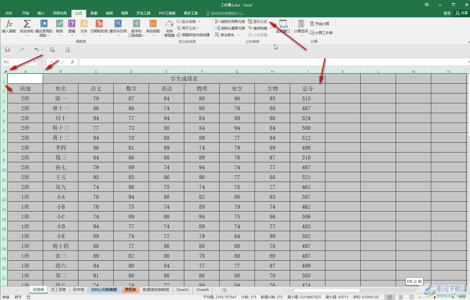The width and height of the screenshot is (470, 300).
Task: Expand the Use in Formula (用于公式) dropdown
Action: (x=198, y=28)
